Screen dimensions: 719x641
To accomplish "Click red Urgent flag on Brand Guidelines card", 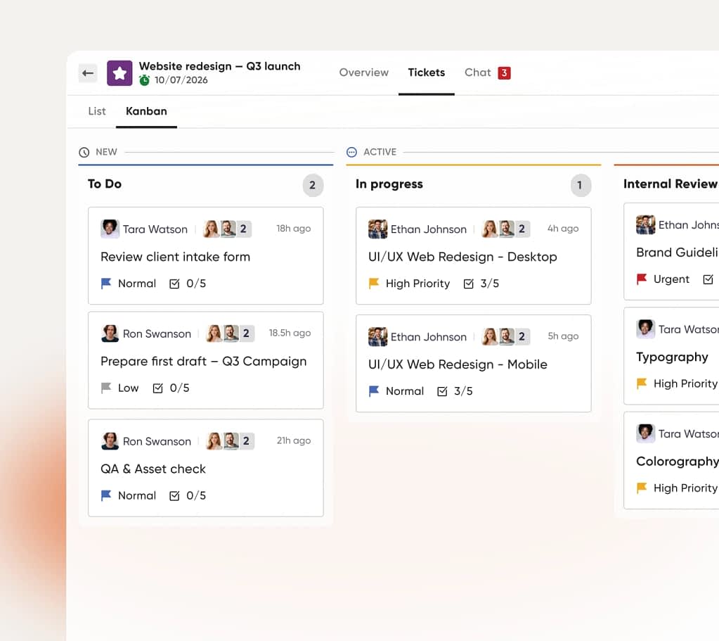I will pyautogui.click(x=642, y=279).
